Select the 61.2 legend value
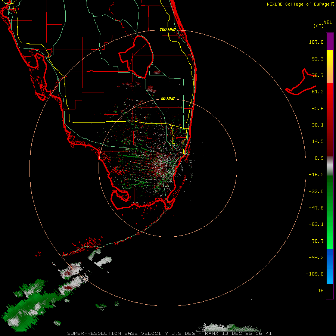 tap(318, 92)
